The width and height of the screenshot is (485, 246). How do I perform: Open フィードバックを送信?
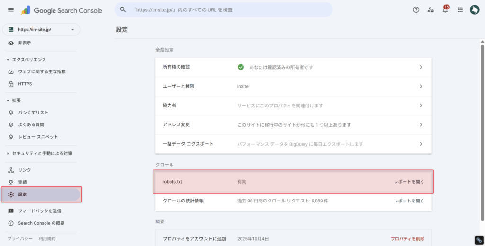click(x=41, y=211)
